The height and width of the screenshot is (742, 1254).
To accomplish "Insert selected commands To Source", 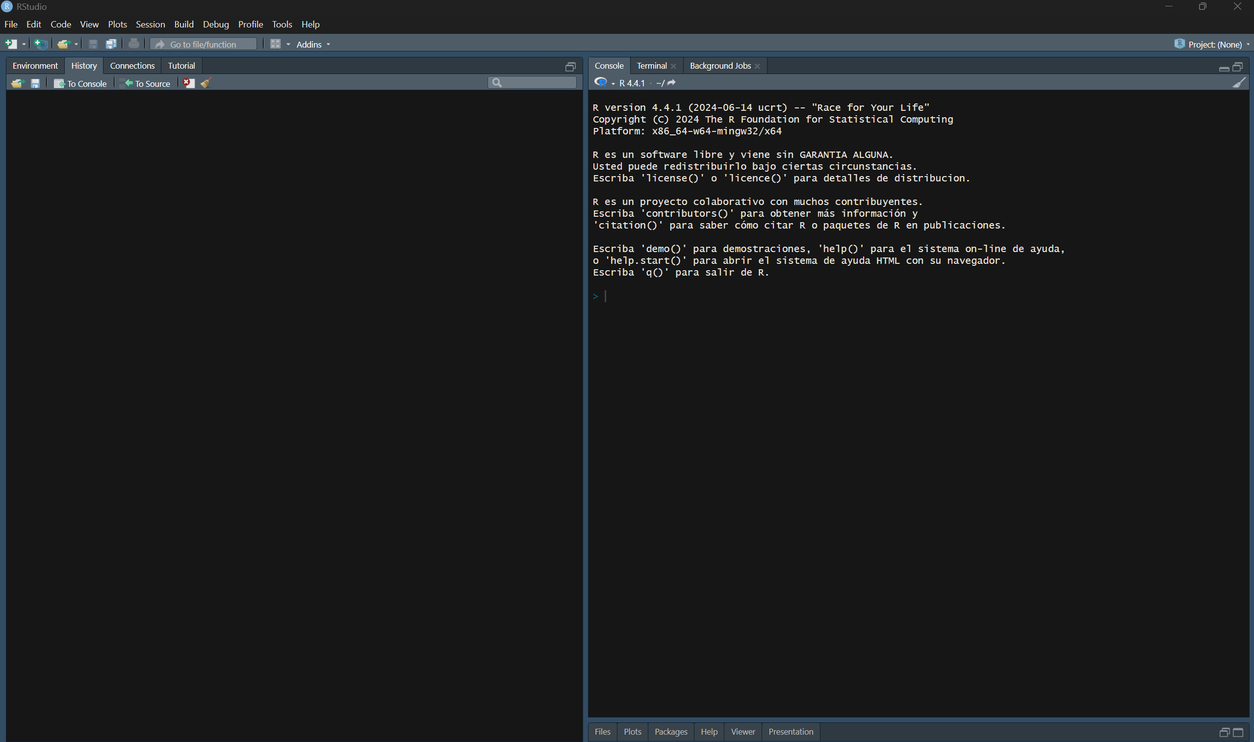I will click(145, 83).
